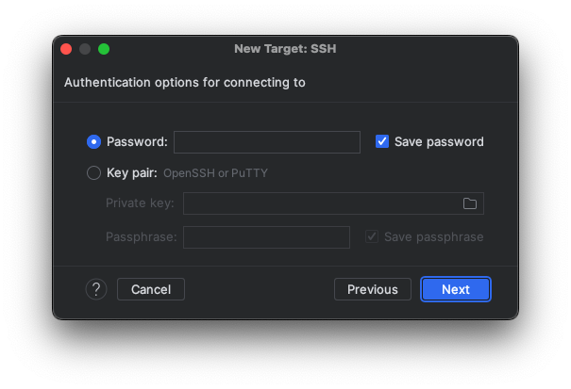Click the Authentication options header text
Screen dimensions: 571x389
coord(184,82)
